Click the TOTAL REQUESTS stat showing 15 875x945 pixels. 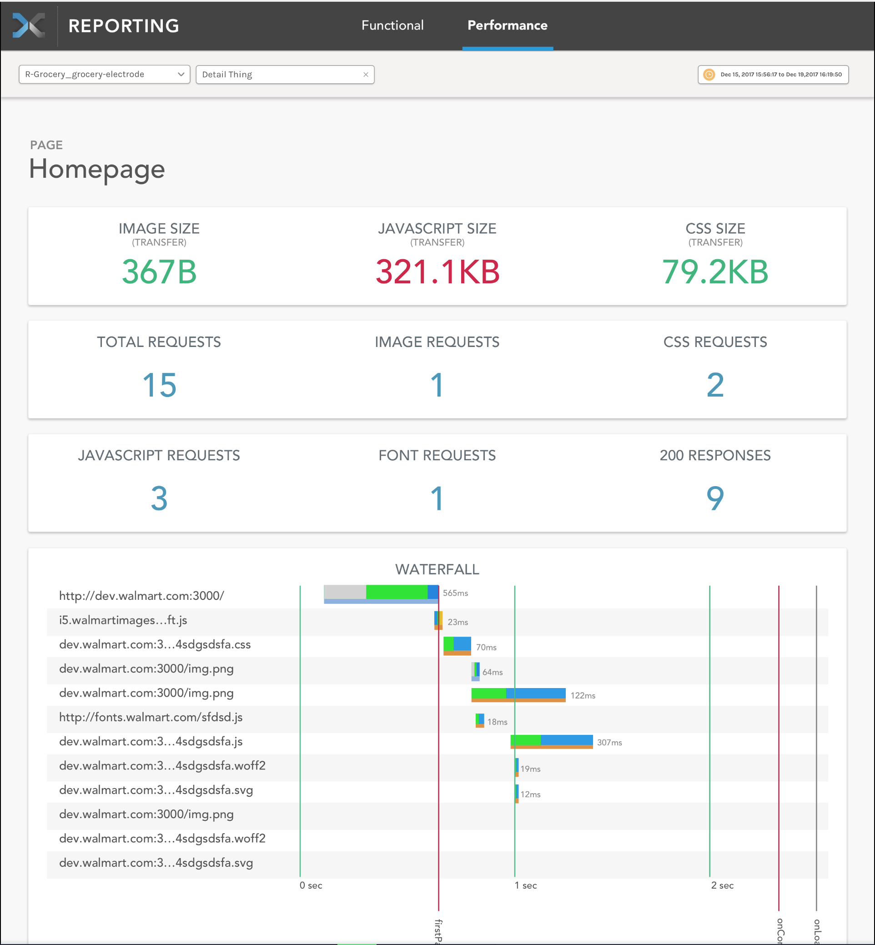tap(159, 383)
